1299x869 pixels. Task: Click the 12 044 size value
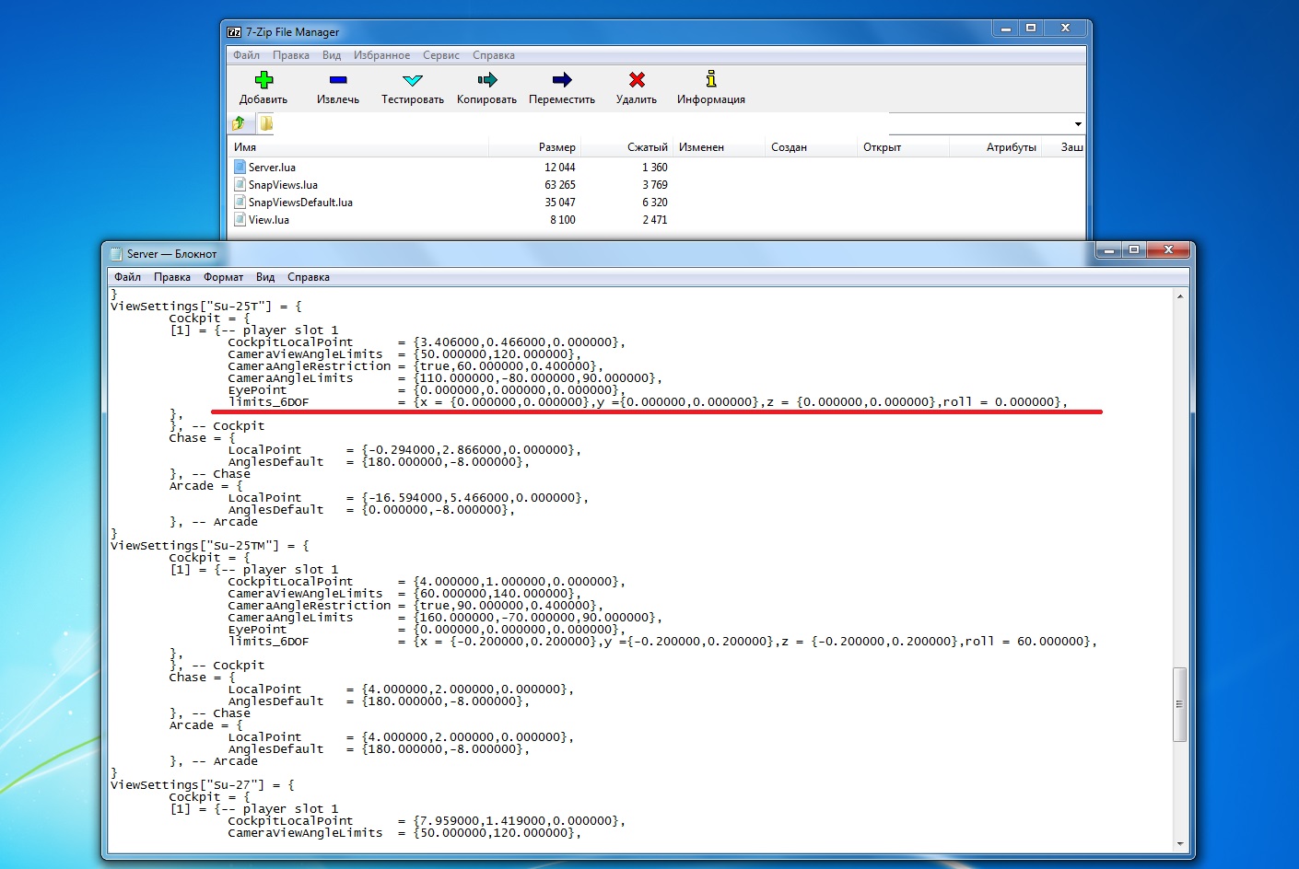click(559, 168)
